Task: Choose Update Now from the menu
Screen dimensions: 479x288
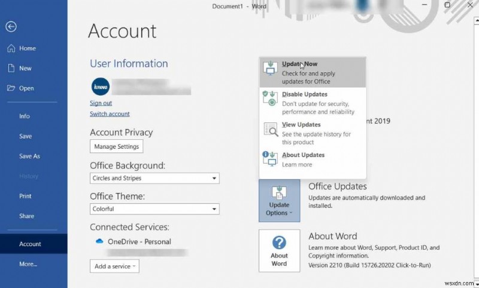Action: [313, 72]
